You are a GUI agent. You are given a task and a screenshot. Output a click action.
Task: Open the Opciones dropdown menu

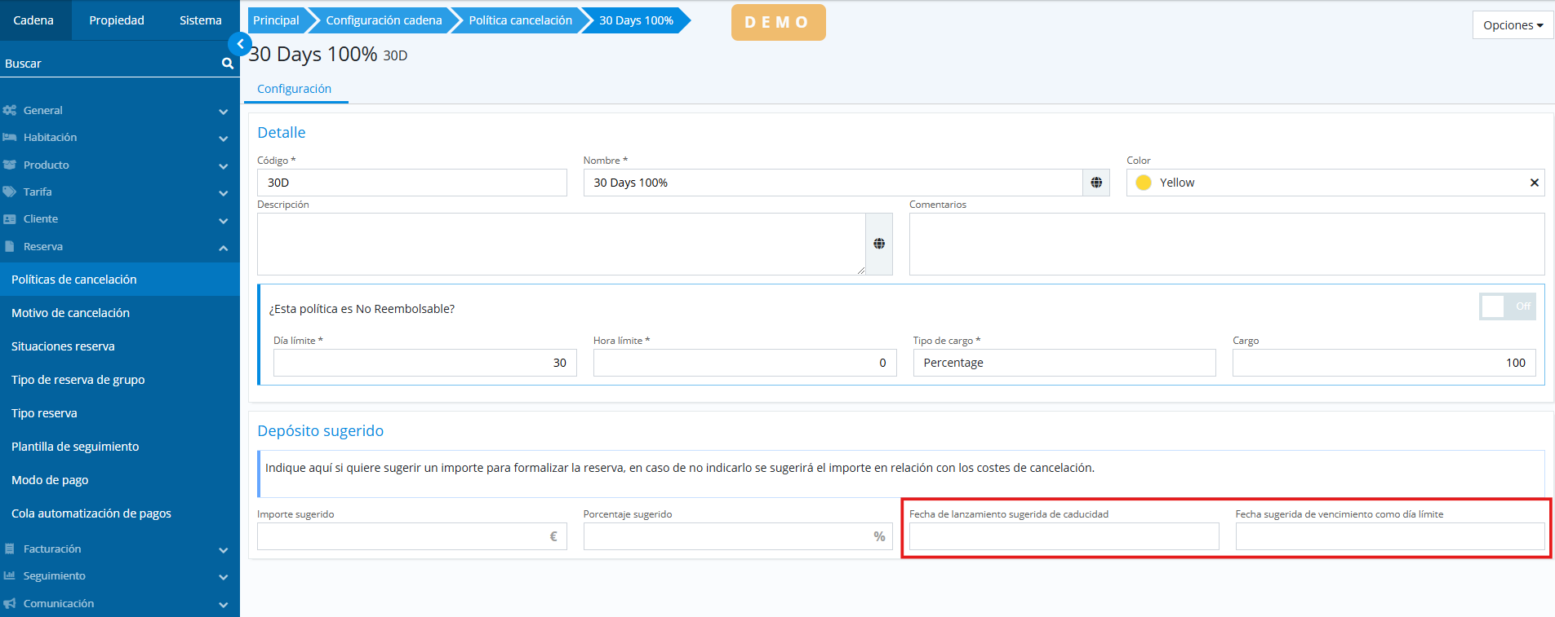coord(1512,25)
